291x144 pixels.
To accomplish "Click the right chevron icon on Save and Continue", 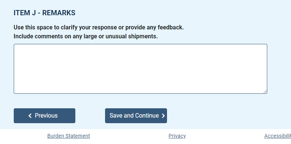I will point(163,116).
